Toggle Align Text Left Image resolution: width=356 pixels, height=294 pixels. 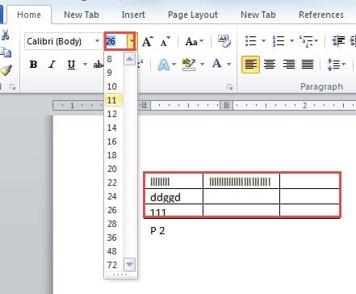[250, 65]
